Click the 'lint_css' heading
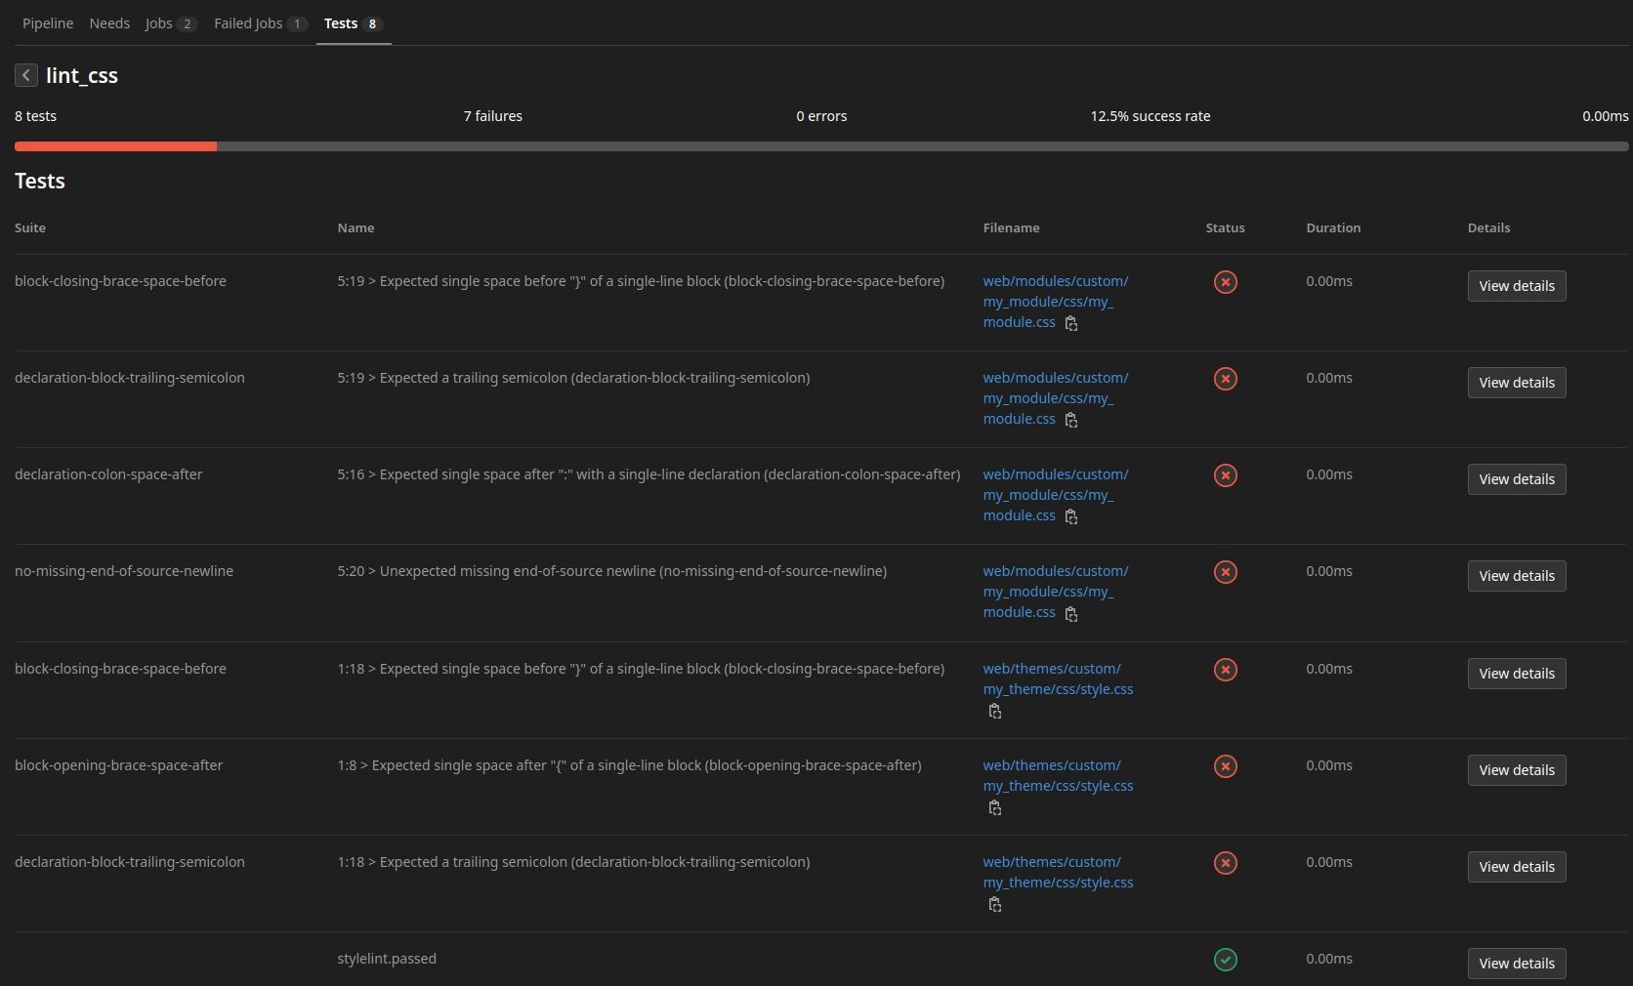The image size is (1633, 986). [82, 75]
